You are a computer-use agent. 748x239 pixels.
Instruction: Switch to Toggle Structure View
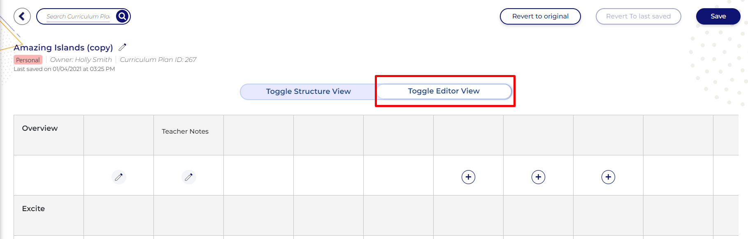(x=308, y=91)
